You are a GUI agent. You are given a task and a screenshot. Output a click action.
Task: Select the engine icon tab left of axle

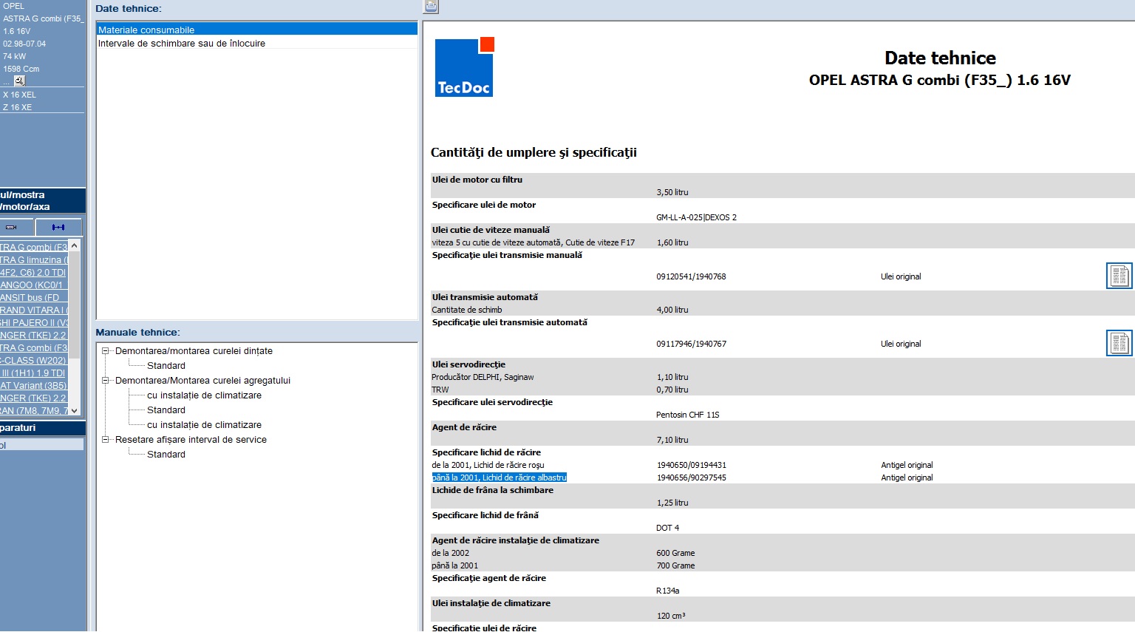(x=12, y=227)
